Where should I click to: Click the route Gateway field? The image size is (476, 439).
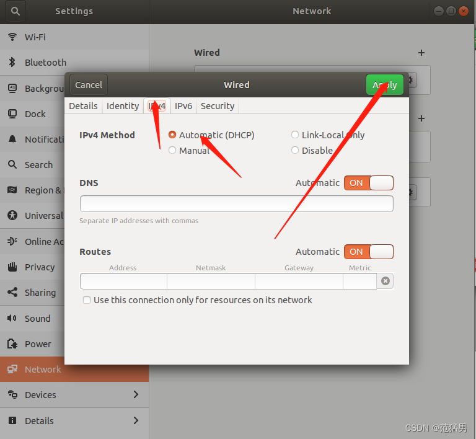(x=299, y=281)
